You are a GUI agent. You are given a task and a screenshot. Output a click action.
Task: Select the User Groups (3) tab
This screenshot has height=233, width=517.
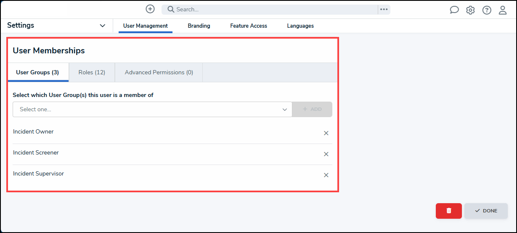tap(37, 72)
